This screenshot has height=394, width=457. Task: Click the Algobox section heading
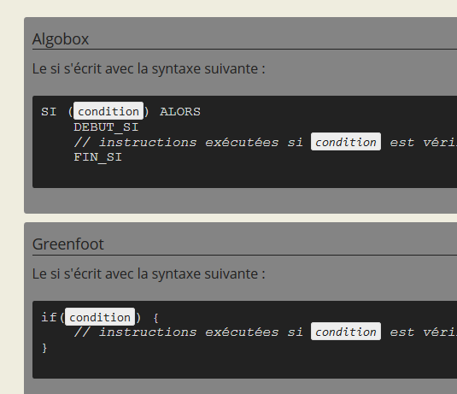[x=61, y=39]
